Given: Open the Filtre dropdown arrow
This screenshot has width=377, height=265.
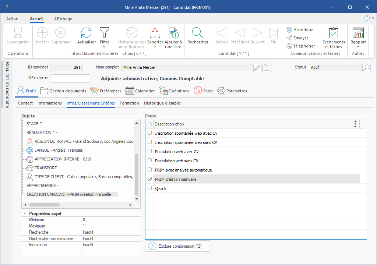Looking at the screenshot, I should (104, 47).
